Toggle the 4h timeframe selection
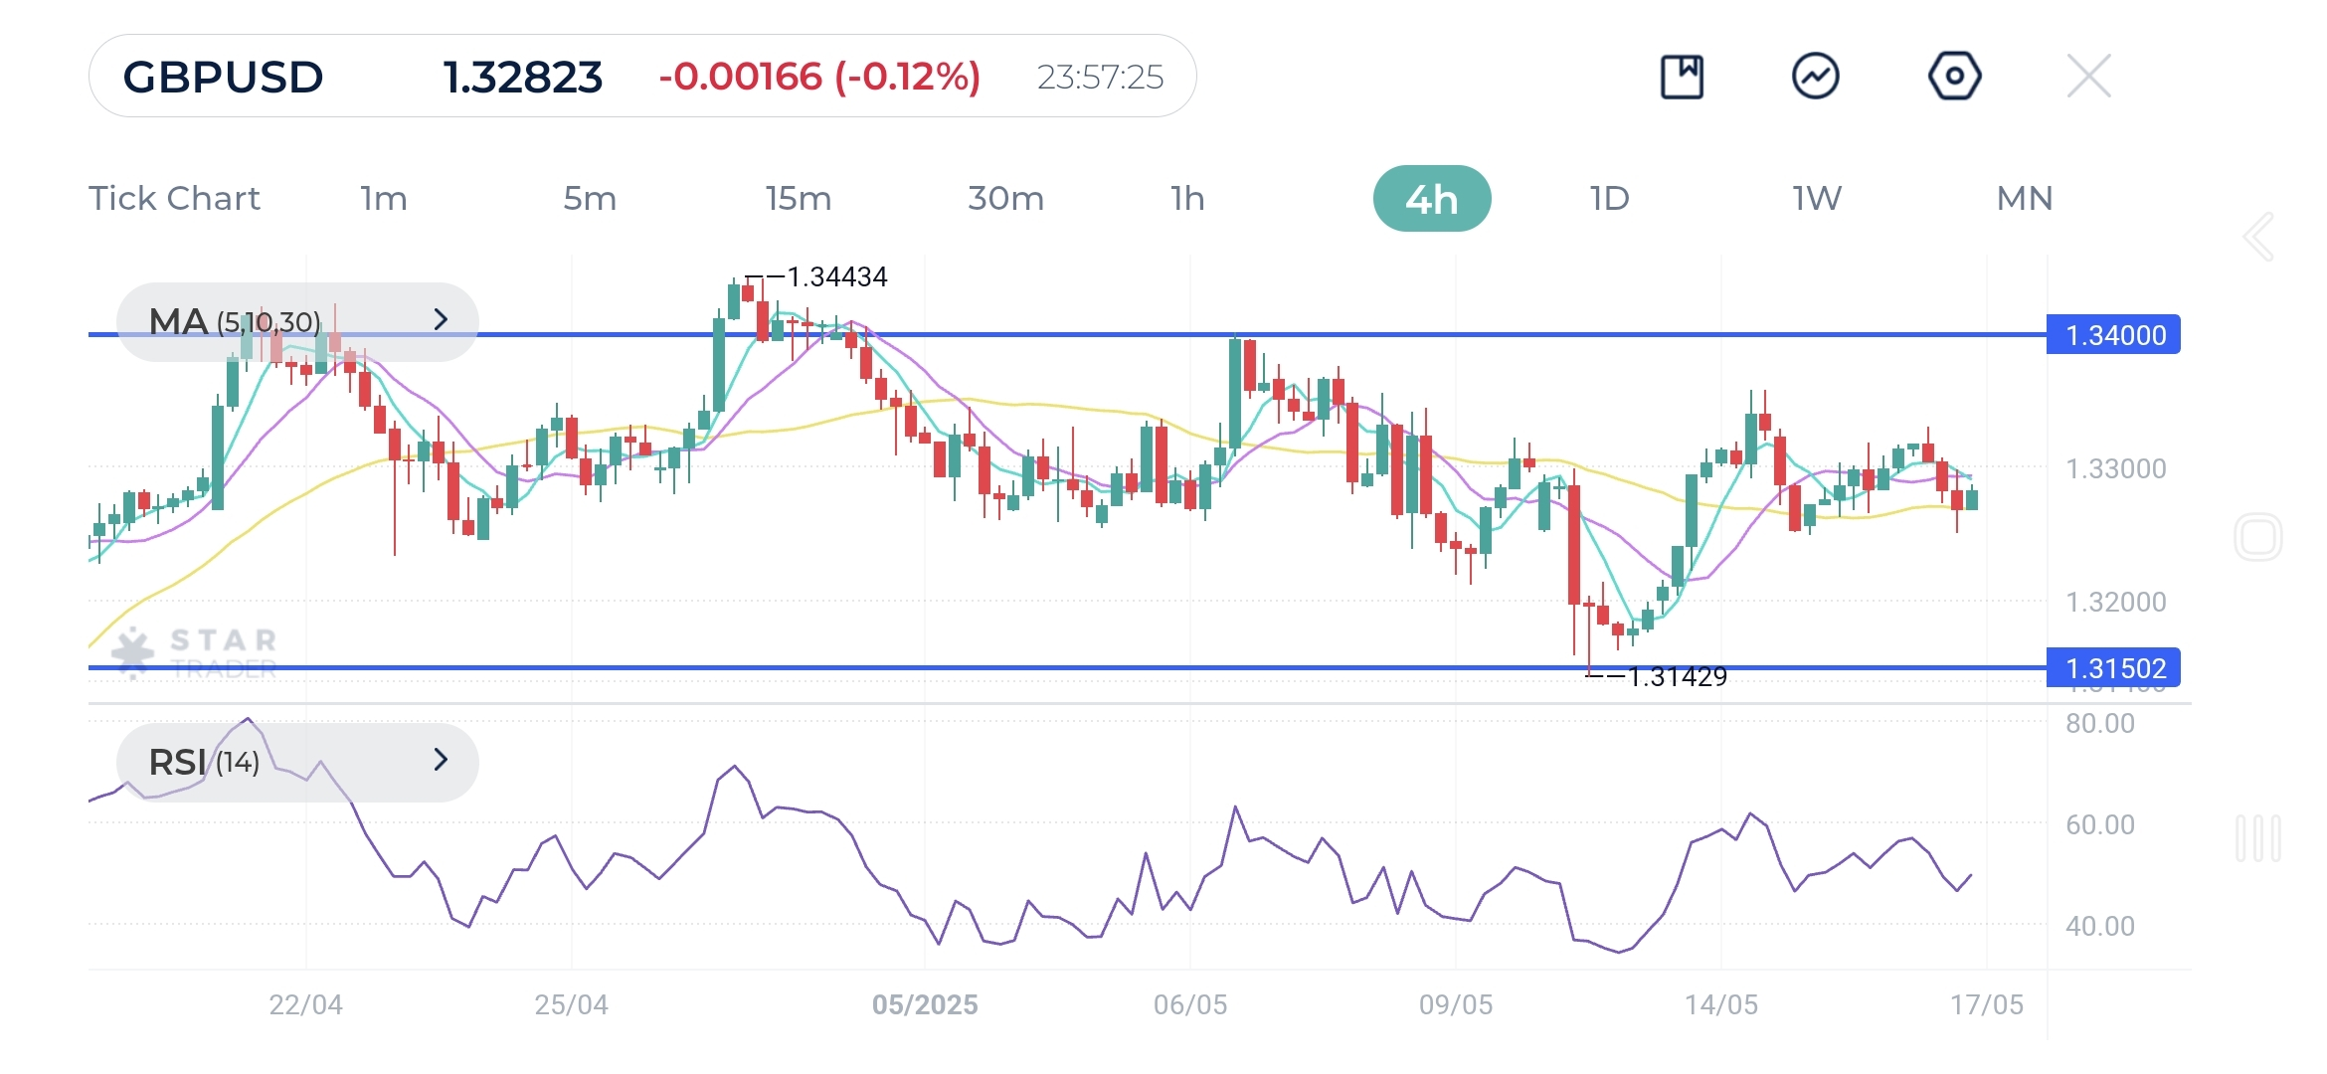 (1432, 198)
